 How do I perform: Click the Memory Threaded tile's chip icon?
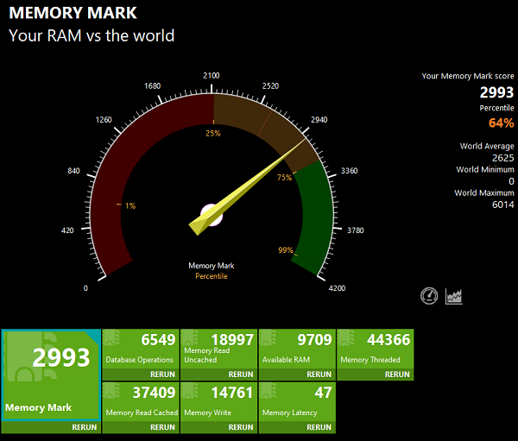(x=346, y=338)
